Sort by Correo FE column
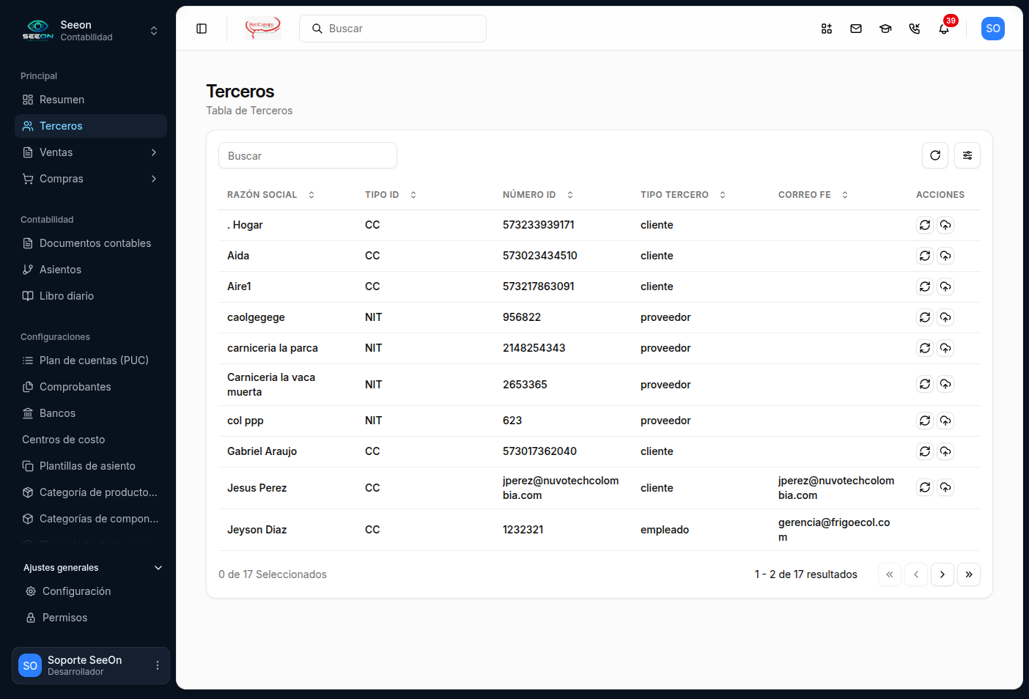The height and width of the screenshot is (699, 1029). [x=813, y=195]
